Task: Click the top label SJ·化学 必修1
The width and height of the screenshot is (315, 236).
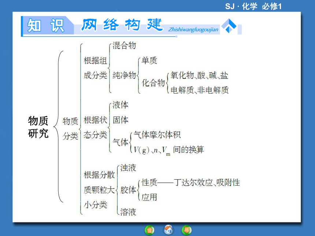Action: [253, 7]
